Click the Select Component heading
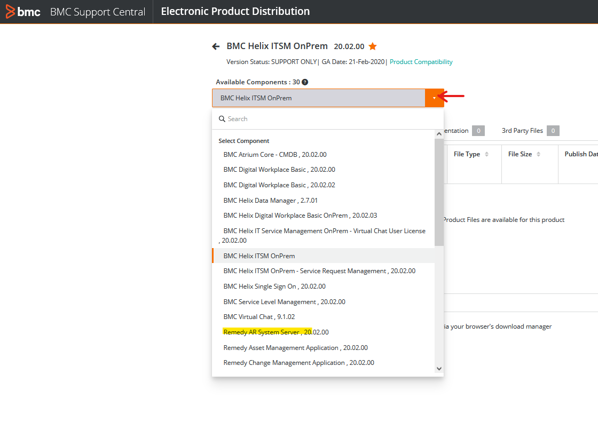This screenshot has height=430, width=598. tap(243, 141)
